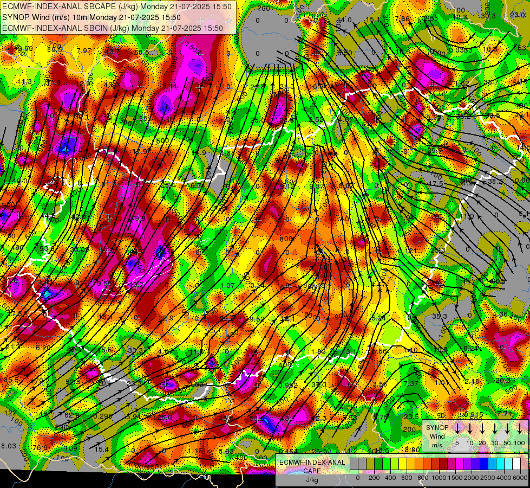
Task: Click the SYNOP Wind m/s legend label
Action: coord(437,436)
